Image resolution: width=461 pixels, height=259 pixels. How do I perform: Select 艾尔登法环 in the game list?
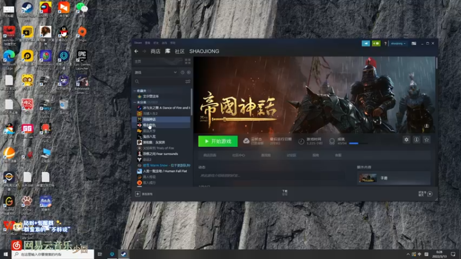[x=151, y=96]
